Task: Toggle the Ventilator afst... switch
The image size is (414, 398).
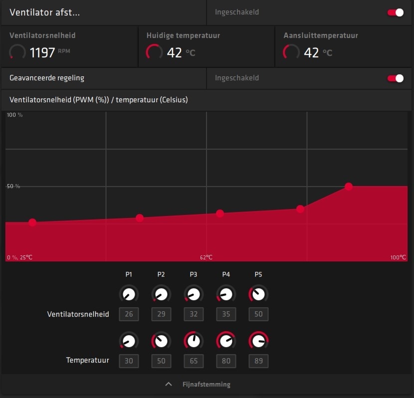Action: coord(395,12)
